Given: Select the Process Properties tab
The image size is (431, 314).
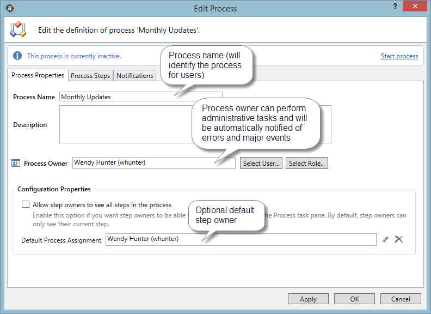Looking at the screenshot, I should pyautogui.click(x=38, y=75).
